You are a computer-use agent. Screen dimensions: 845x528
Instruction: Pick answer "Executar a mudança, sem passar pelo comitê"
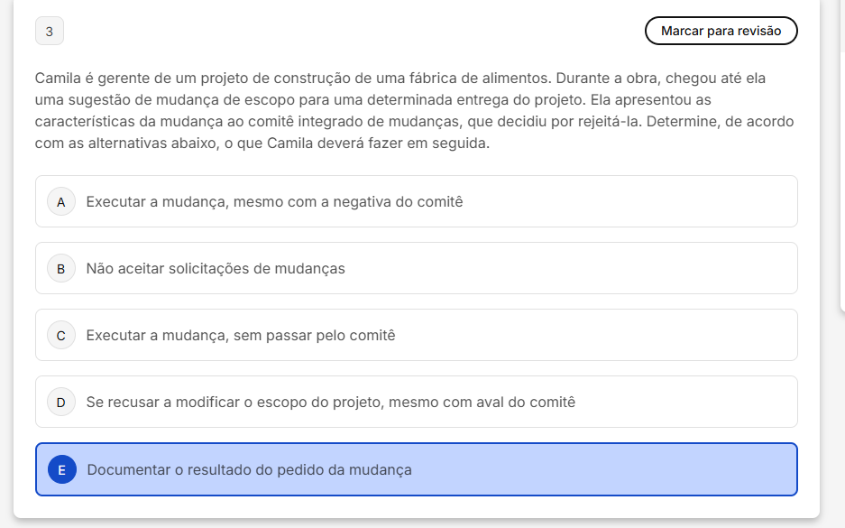[241, 336]
